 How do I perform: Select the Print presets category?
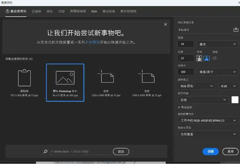pyautogui.click(x=61, y=11)
